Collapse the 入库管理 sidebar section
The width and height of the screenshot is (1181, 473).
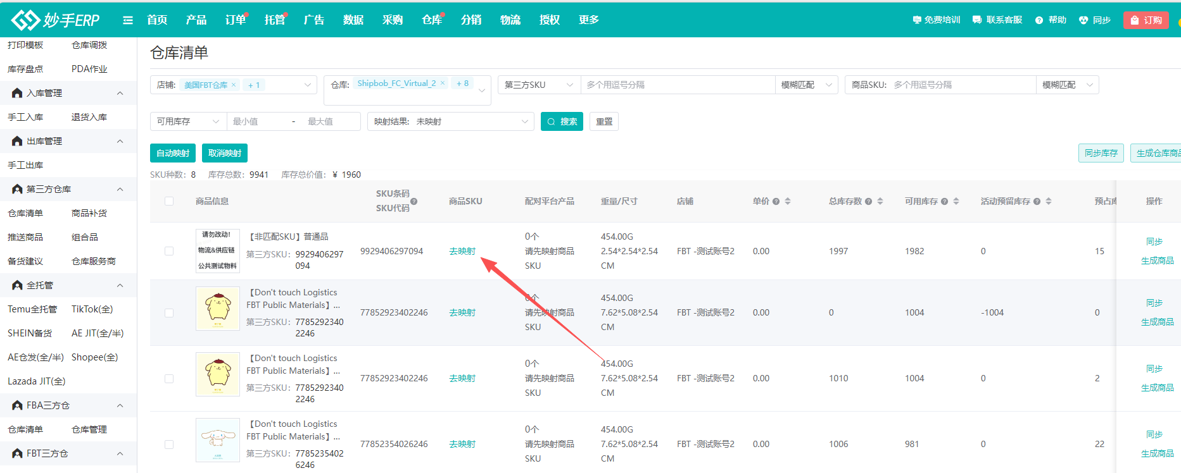point(120,93)
